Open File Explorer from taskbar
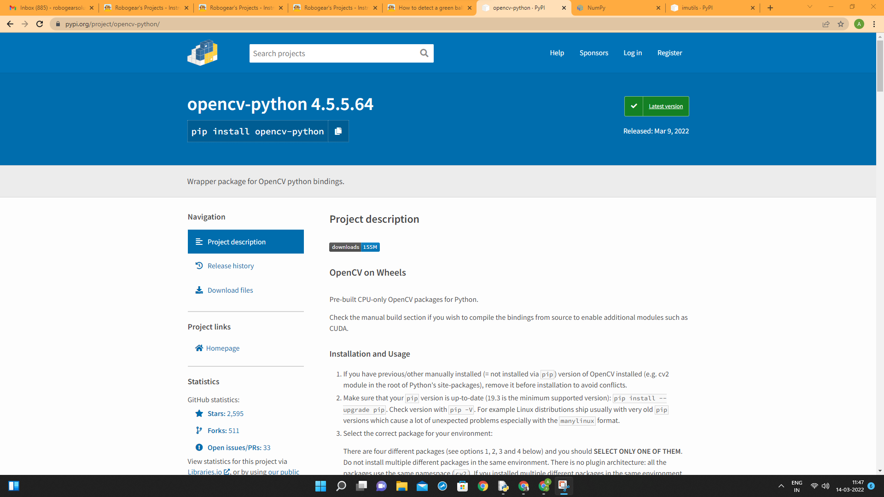This screenshot has width=884, height=497. tap(401, 486)
